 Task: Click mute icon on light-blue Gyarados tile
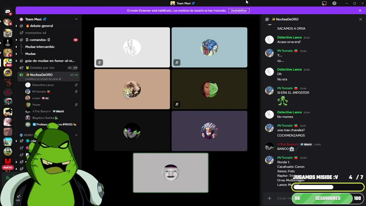177,62
